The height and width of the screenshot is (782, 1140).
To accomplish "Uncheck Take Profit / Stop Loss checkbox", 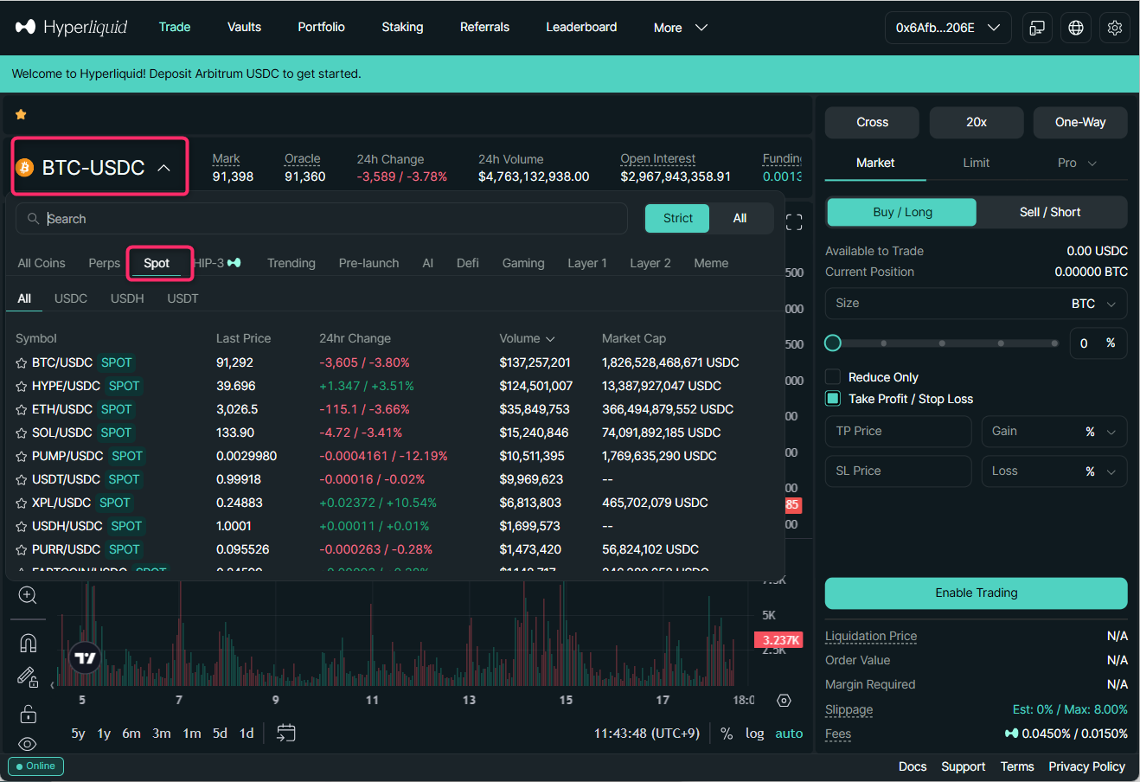I will 833,399.
